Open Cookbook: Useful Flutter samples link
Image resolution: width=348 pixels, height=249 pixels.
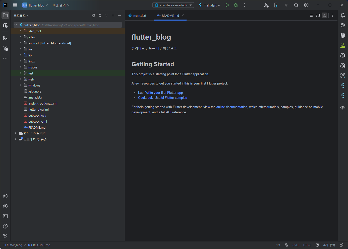coord(162,98)
